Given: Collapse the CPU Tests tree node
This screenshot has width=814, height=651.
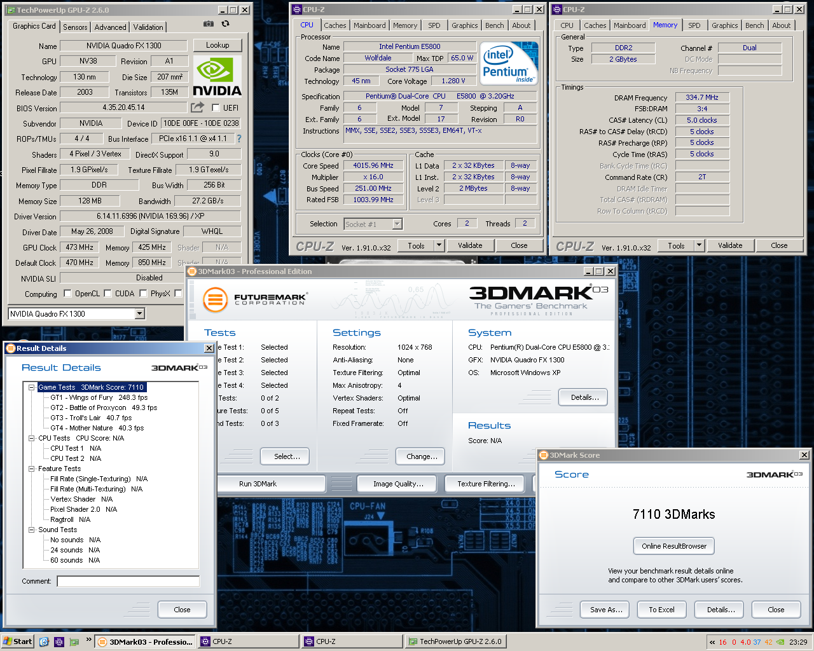Looking at the screenshot, I should click(31, 438).
